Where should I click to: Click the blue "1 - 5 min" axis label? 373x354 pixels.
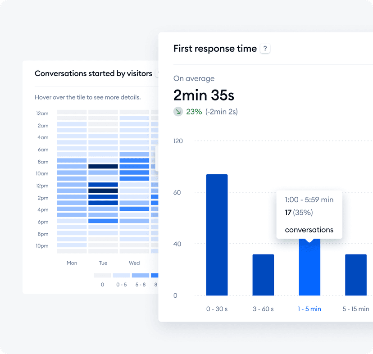point(309,309)
